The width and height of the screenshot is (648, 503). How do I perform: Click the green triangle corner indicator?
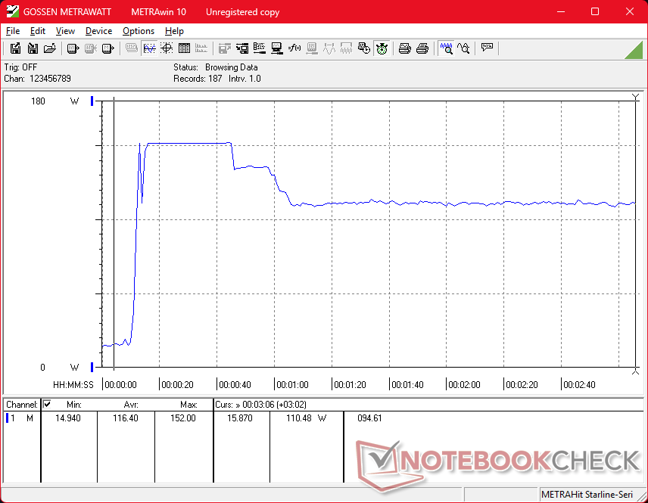tap(634, 50)
